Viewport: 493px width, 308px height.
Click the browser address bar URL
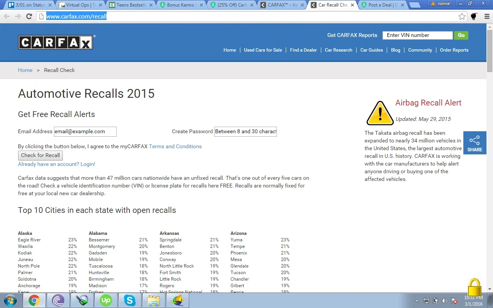click(x=76, y=17)
